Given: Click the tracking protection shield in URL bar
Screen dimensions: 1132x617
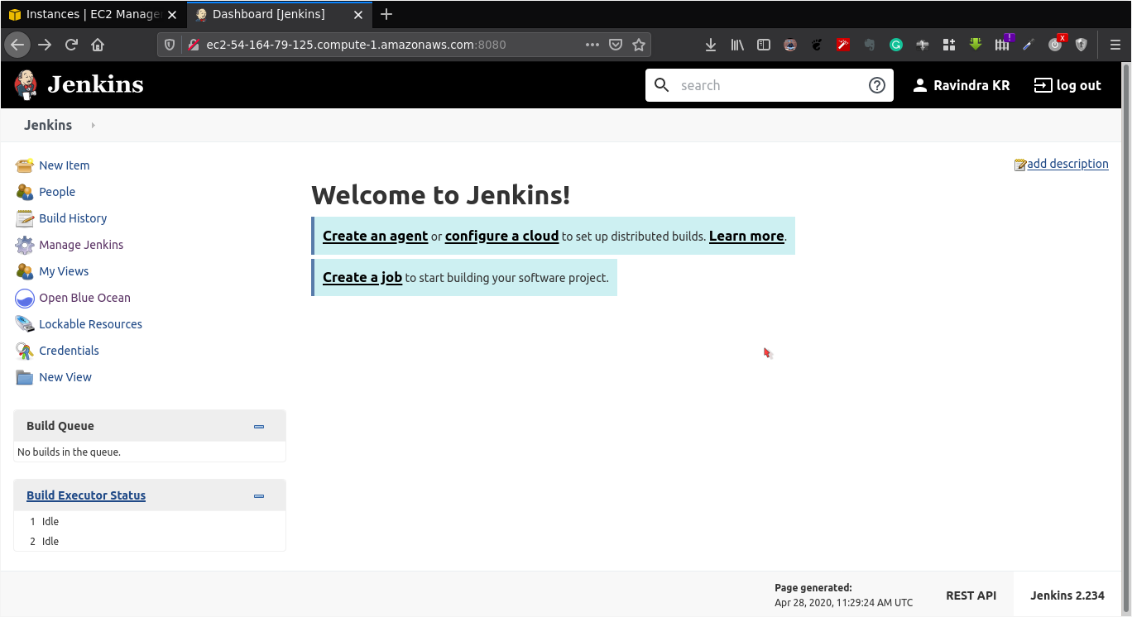Looking at the screenshot, I should 170,45.
